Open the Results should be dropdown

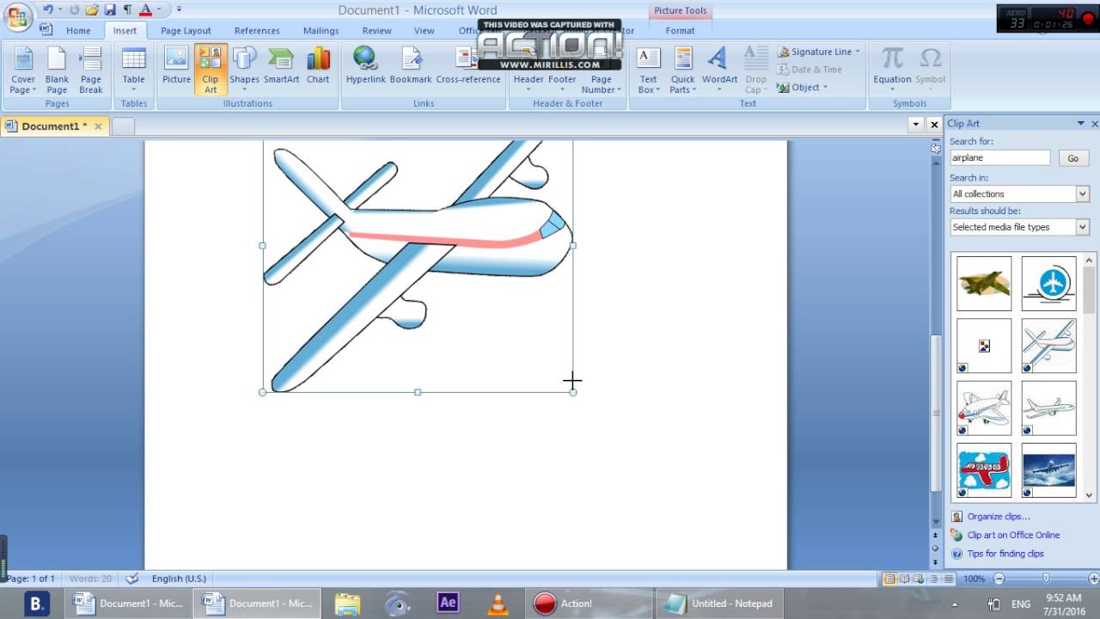pos(1082,226)
